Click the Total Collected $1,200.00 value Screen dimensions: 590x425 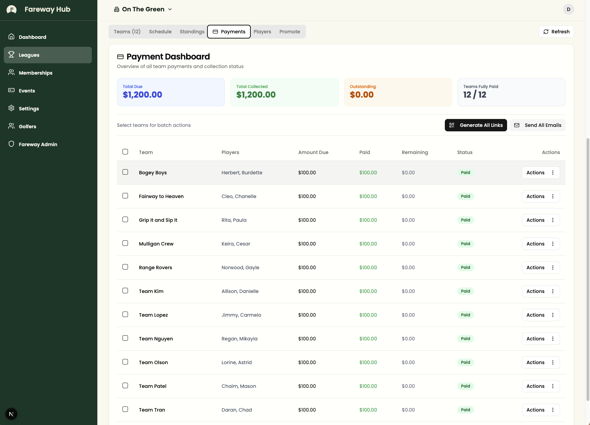[256, 95]
